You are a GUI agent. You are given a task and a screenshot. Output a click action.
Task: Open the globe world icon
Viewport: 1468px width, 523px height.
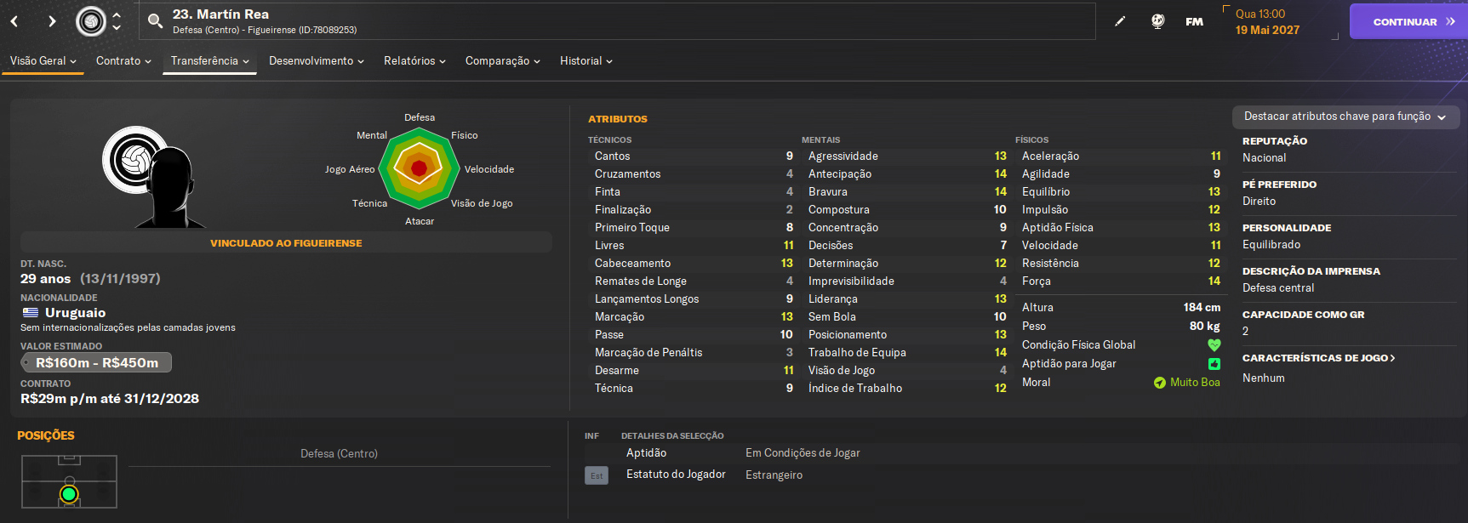click(x=1157, y=21)
